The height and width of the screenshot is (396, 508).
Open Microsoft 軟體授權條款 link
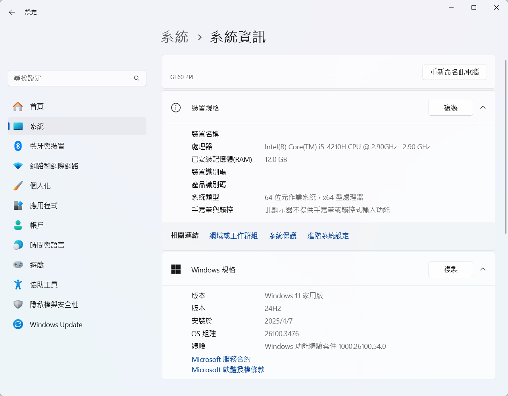tap(228, 369)
